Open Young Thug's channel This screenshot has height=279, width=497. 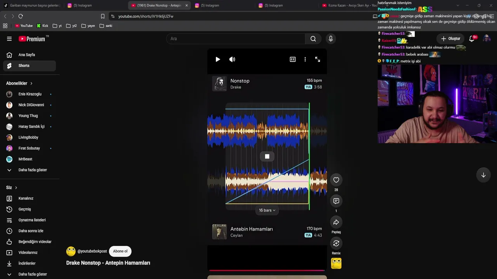(x=30, y=116)
